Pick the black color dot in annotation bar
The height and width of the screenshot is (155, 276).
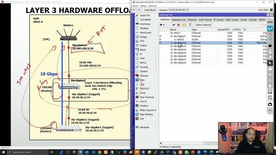(x=270, y=46)
